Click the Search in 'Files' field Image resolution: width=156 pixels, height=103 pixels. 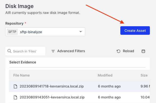pyautogui.click(x=25, y=51)
